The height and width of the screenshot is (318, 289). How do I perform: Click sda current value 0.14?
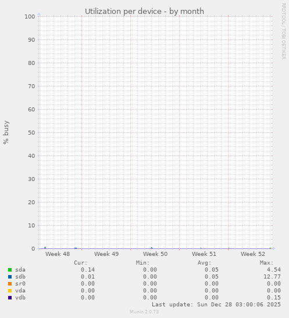click(x=88, y=270)
